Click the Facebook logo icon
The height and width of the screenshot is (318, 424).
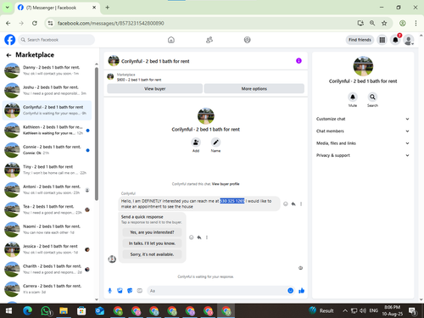(x=10, y=40)
